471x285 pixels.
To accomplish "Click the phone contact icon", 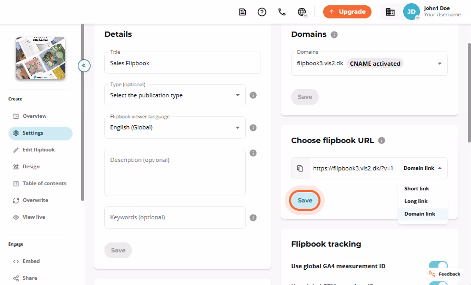I will (x=282, y=12).
